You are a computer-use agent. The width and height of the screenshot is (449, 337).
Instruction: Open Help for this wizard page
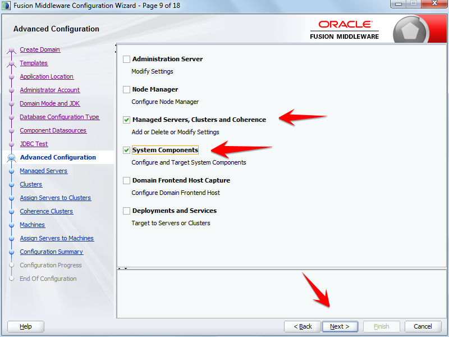[x=25, y=326]
